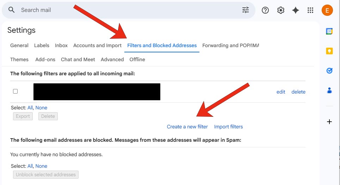The height and width of the screenshot is (185, 340).
Task: Open the Google apps grid
Action: (x=310, y=10)
